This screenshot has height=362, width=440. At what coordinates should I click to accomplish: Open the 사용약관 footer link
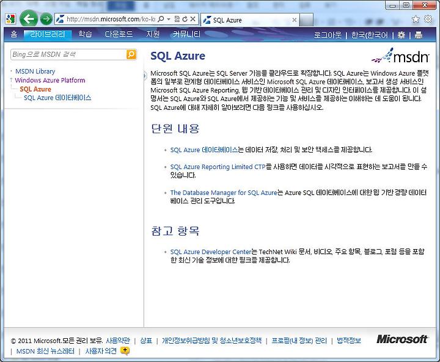coord(118,341)
